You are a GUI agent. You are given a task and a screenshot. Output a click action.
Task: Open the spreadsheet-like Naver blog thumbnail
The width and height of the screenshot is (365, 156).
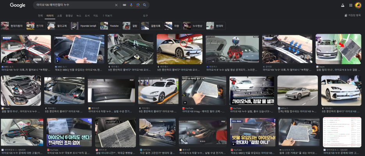coord(342,132)
